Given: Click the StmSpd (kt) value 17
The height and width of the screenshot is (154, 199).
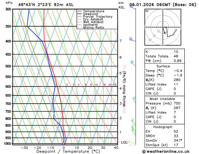Looking at the screenshot, I should click(x=176, y=145).
